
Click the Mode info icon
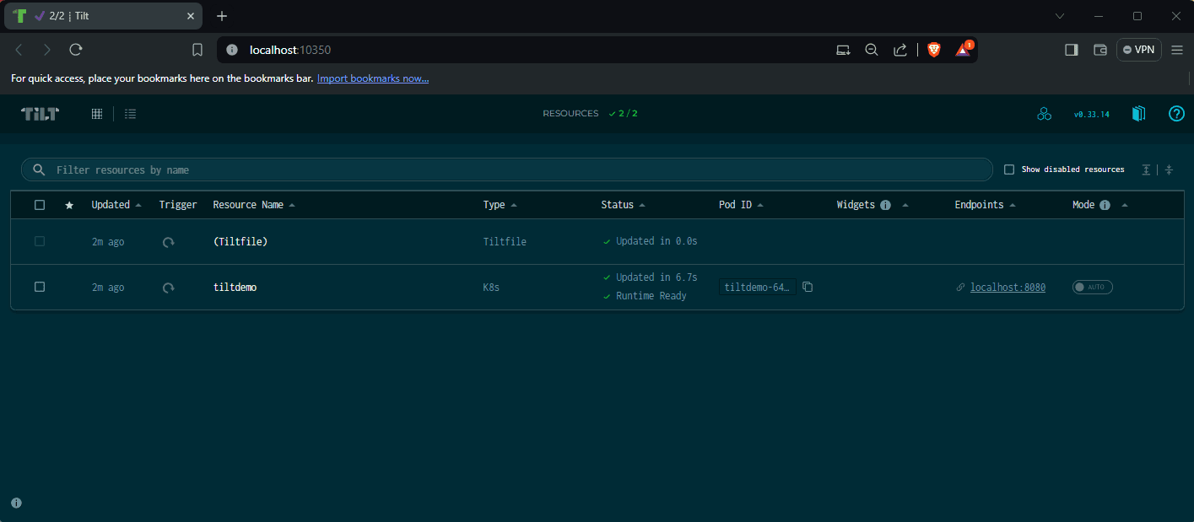pyautogui.click(x=1105, y=205)
